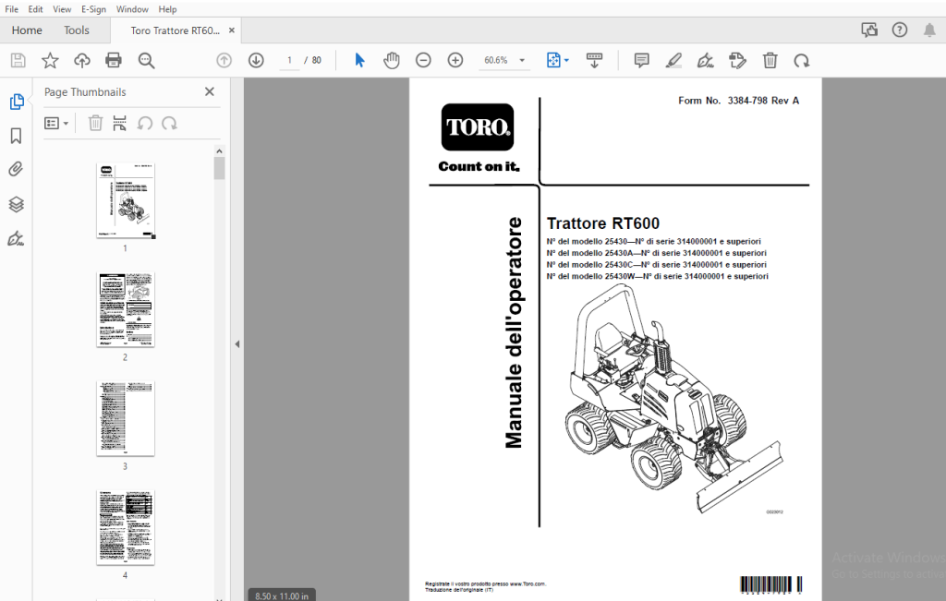This screenshot has width=946, height=601.
Task: Click the 'Trattore RT600' title text
Action: coord(602,223)
